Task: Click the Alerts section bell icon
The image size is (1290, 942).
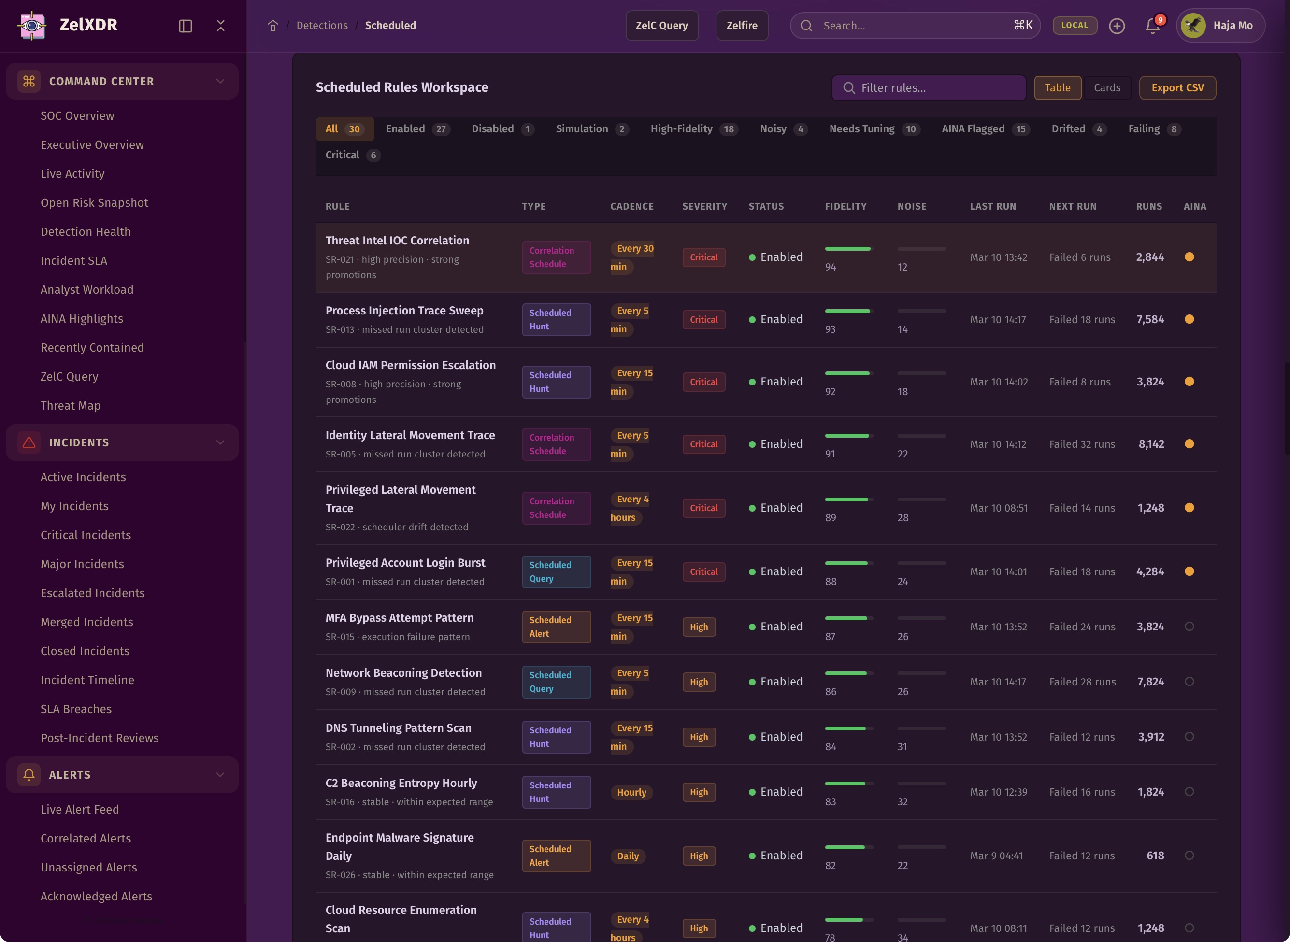Action: pyautogui.click(x=29, y=774)
